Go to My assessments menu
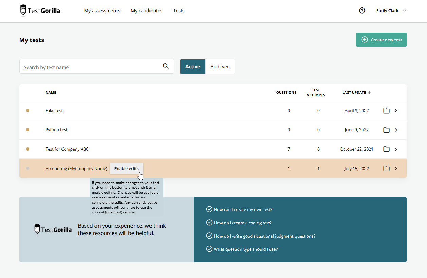The height and width of the screenshot is (278, 427). 102,11
